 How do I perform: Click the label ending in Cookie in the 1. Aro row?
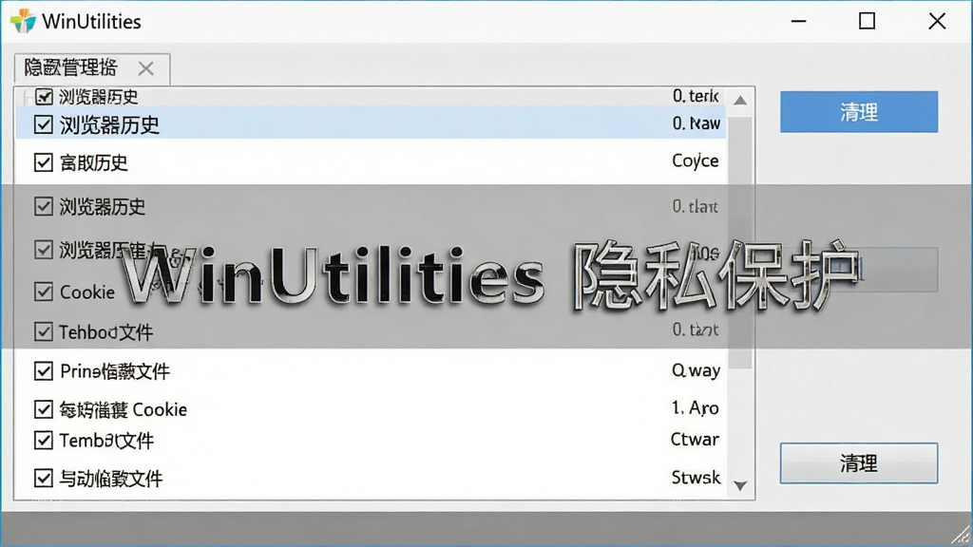[124, 410]
